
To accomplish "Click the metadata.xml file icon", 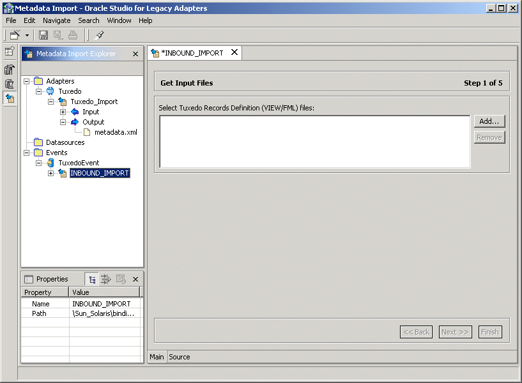I will pyautogui.click(x=87, y=132).
